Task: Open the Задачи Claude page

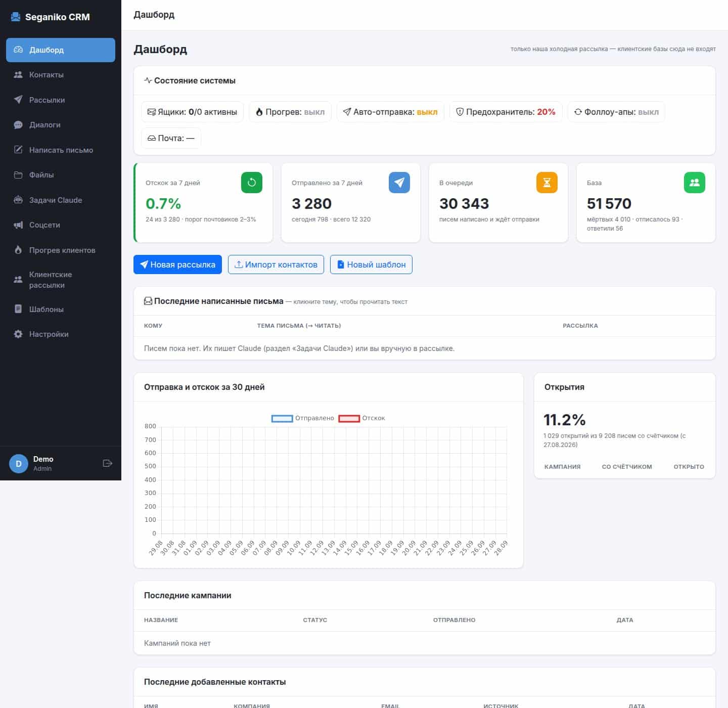Action: point(61,200)
